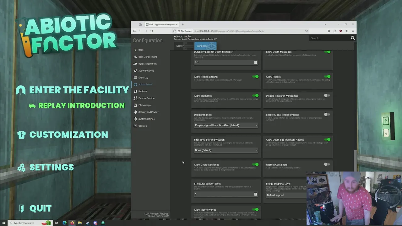Image resolution: width=402 pixels, height=226 pixels.
Task: Enable Global Recipe Unlocks switch
Action: (327, 115)
